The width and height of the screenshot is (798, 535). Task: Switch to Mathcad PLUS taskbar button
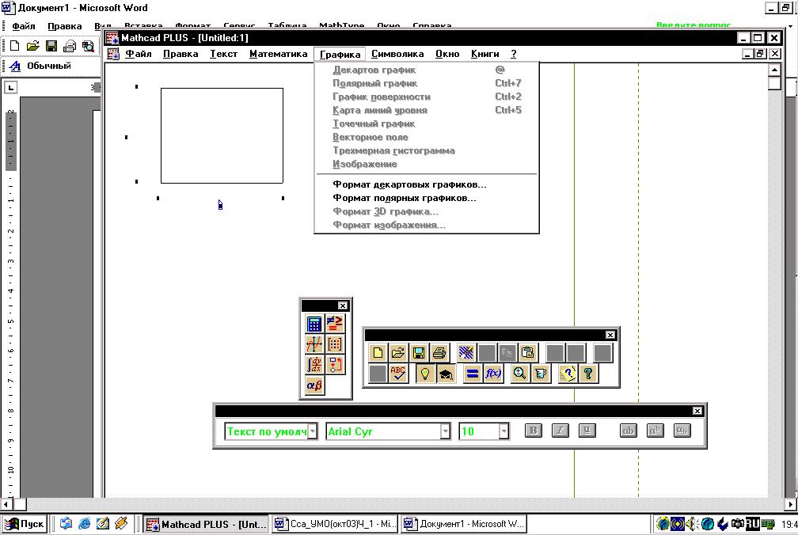pos(206,524)
